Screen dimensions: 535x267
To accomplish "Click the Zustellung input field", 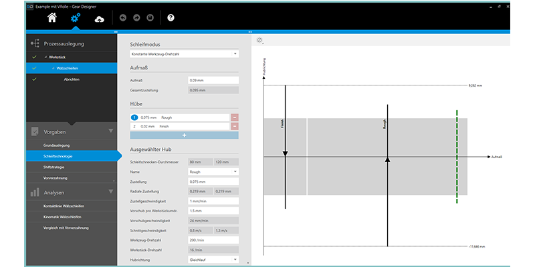I will (213, 182).
